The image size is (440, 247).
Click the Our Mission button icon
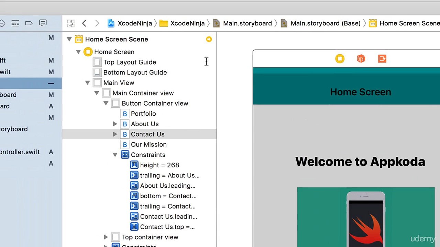[125, 144]
